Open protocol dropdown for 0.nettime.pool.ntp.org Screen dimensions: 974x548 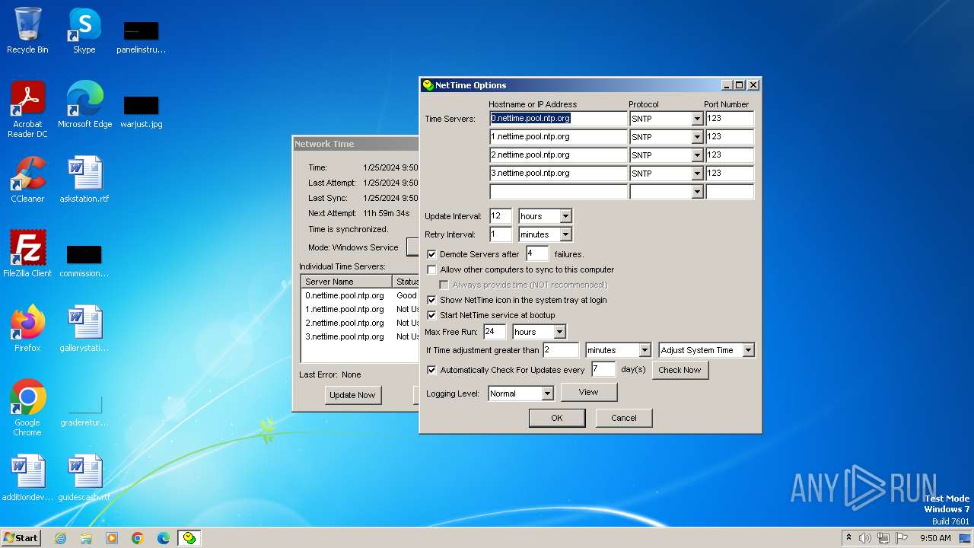pyautogui.click(x=697, y=119)
